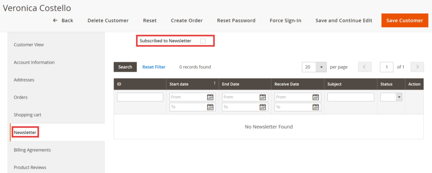Viewport: 432px width, 173px height.
Task: Click End Date To input field
Action: 245,107
